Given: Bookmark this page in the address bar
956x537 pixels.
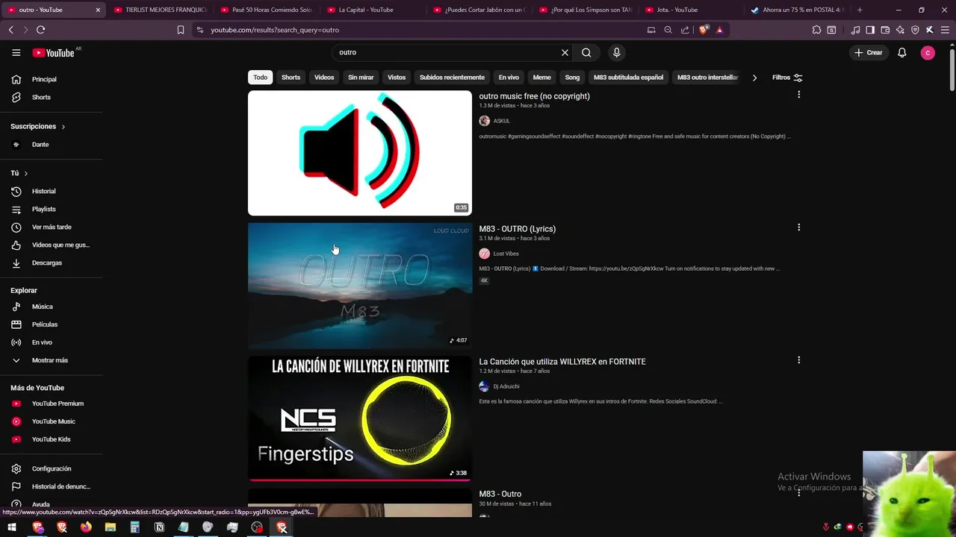Looking at the screenshot, I should pos(181,30).
